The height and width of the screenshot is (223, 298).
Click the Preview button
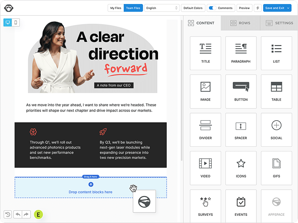(x=244, y=8)
